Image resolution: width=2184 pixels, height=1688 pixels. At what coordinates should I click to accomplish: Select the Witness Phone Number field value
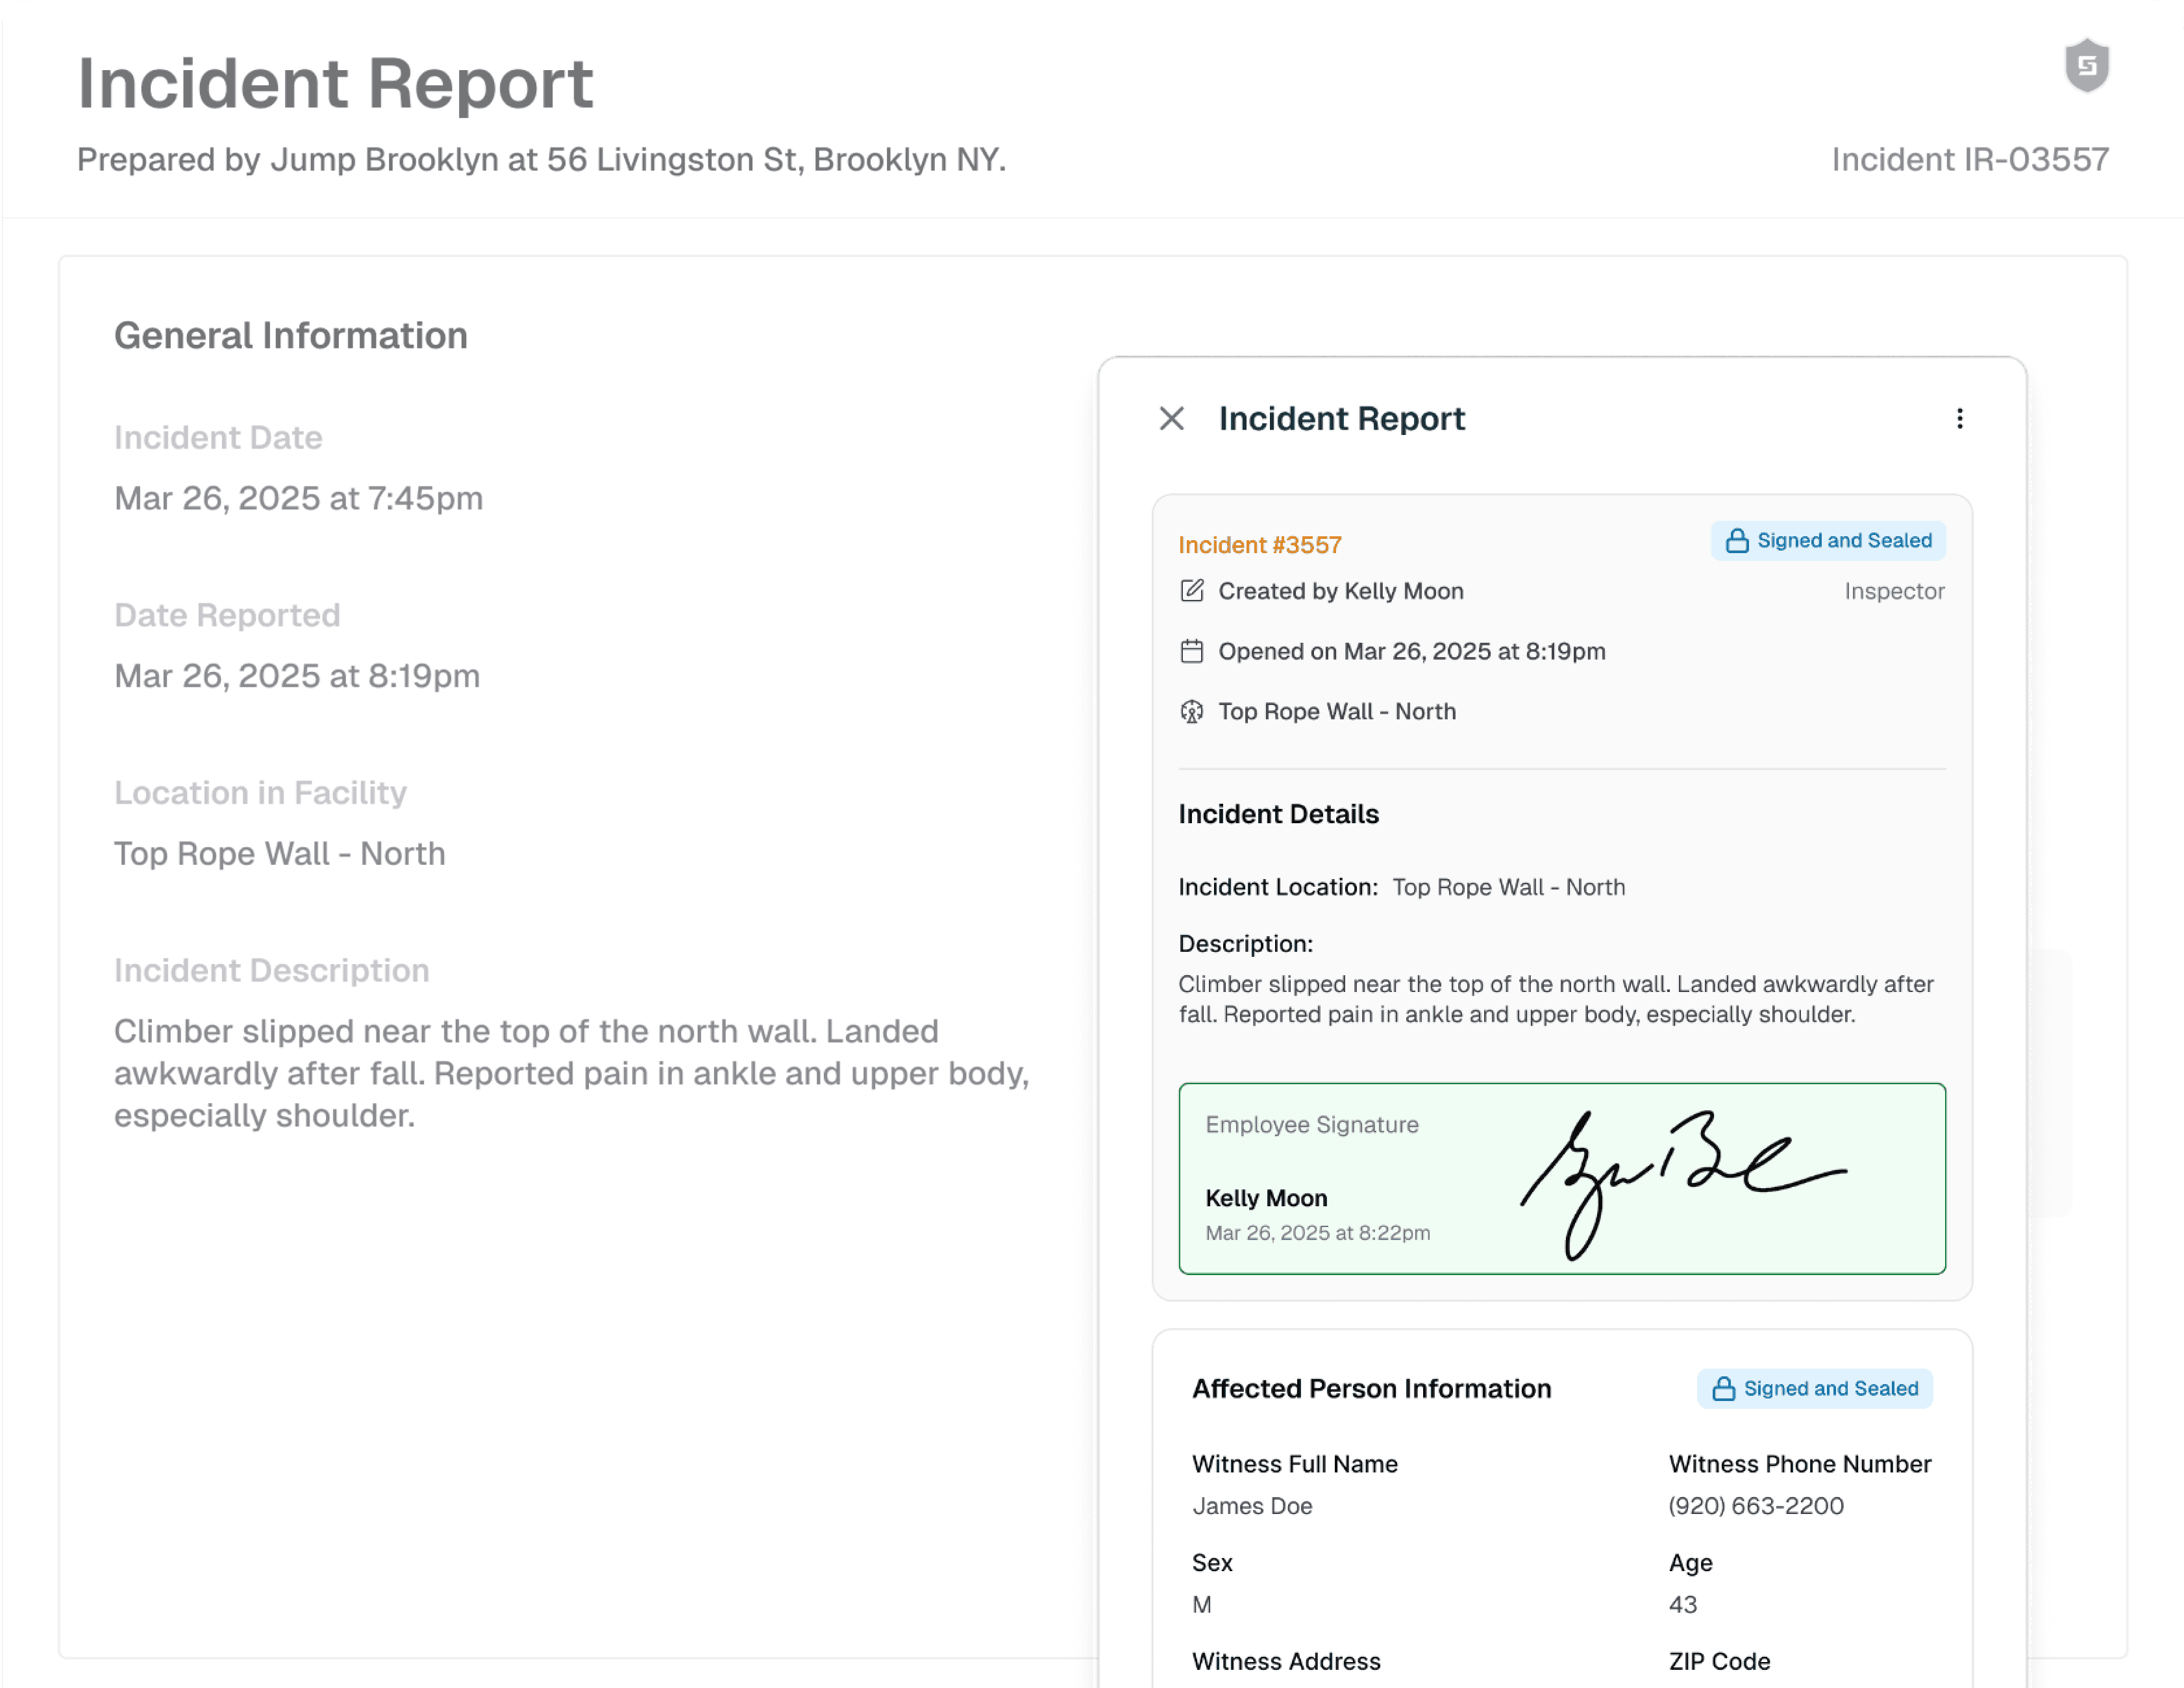point(1755,1505)
